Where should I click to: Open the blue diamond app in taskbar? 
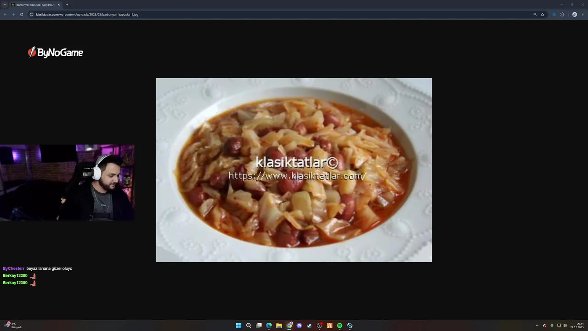click(x=350, y=325)
